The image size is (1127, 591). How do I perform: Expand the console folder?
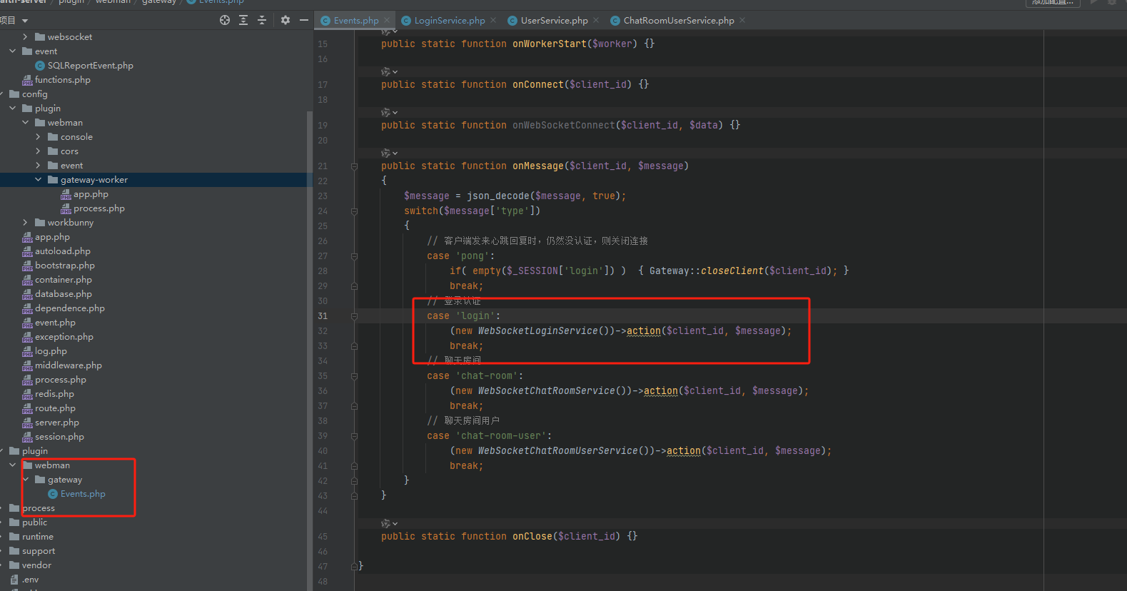tap(39, 137)
